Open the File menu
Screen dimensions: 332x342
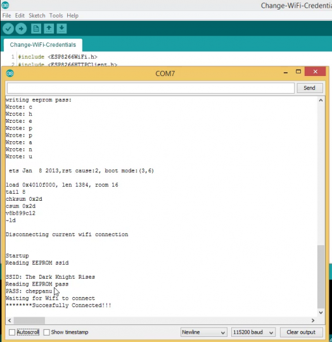coord(6,16)
